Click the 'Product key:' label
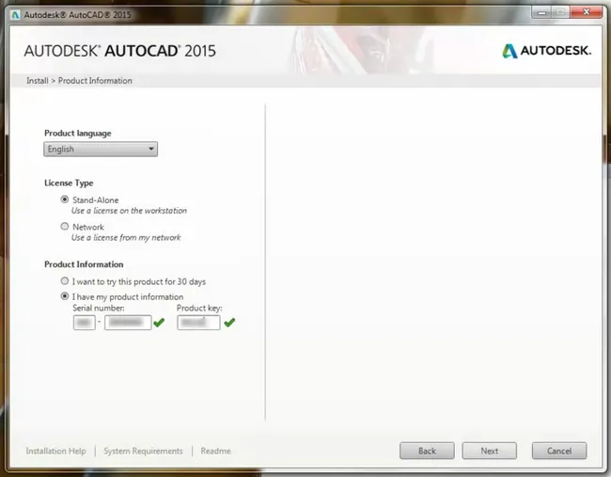The width and height of the screenshot is (611, 477). pos(199,308)
